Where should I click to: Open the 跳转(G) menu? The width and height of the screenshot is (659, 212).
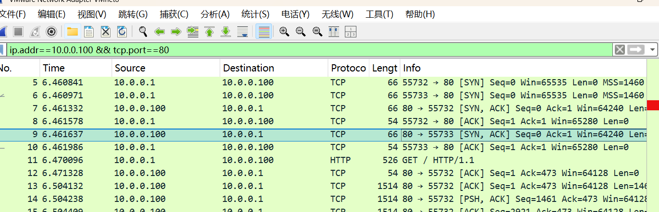coord(133,14)
